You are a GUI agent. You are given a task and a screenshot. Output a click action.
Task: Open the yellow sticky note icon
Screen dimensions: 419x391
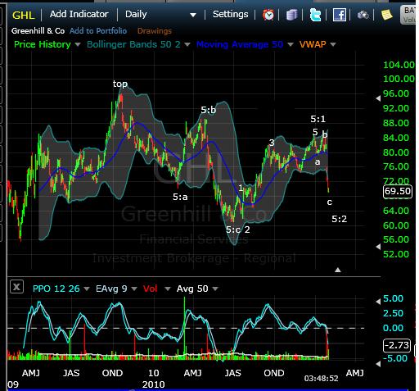386,15
